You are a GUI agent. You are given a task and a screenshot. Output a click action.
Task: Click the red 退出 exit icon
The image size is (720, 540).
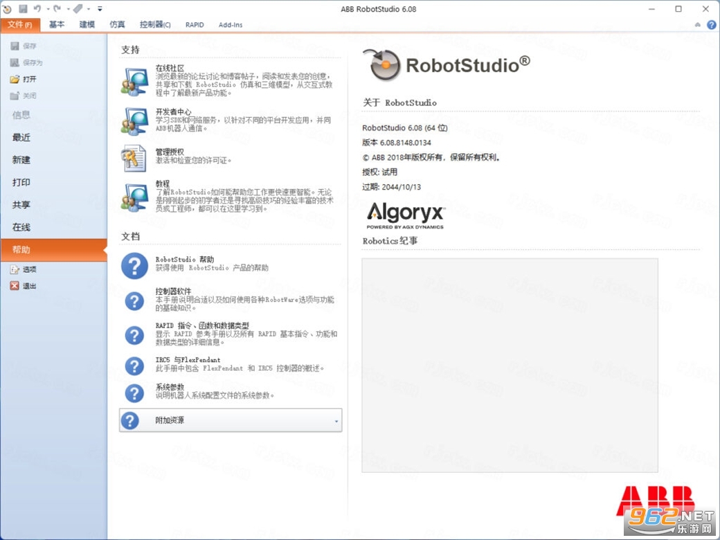[15, 286]
